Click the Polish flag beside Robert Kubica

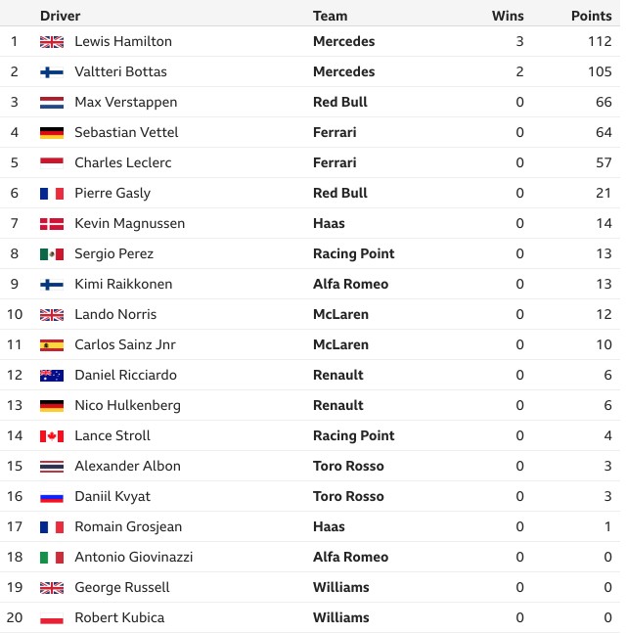[x=52, y=618]
